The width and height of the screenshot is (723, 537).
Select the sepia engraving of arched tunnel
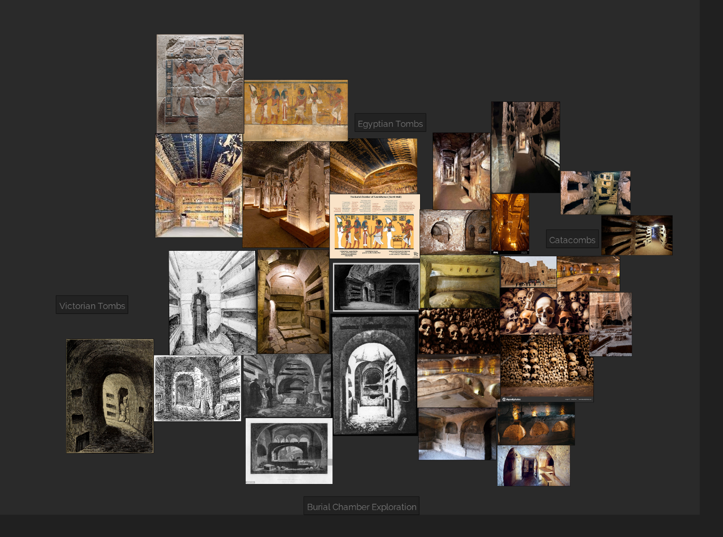click(110, 396)
